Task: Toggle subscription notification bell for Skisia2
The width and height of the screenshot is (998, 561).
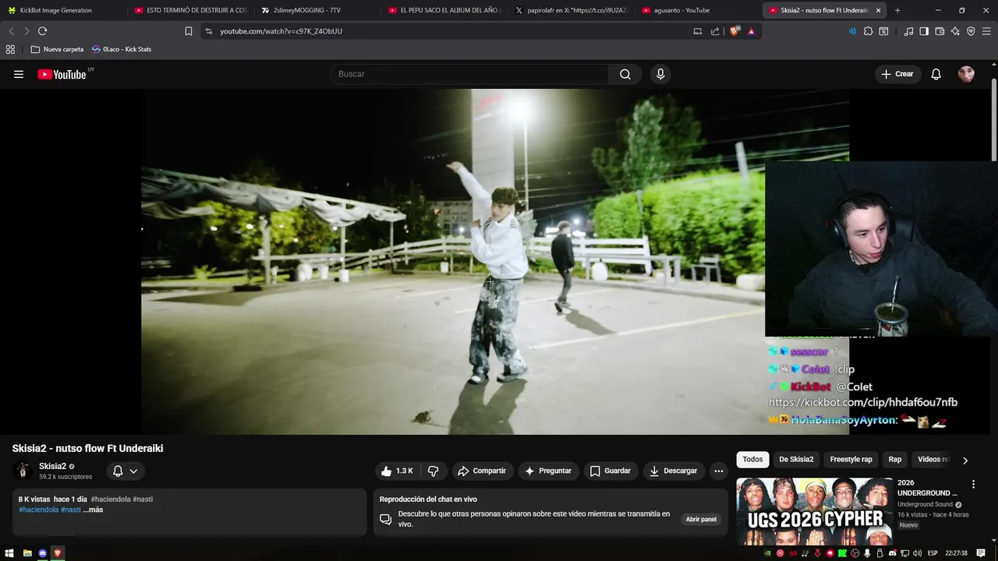Action: pyautogui.click(x=124, y=471)
